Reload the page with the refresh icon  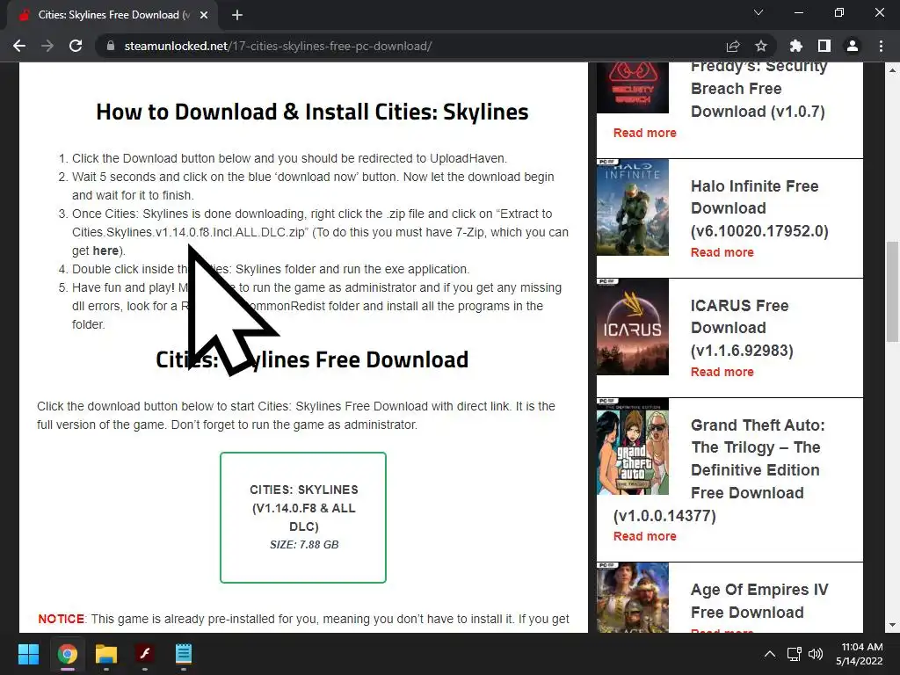coord(76,46)
